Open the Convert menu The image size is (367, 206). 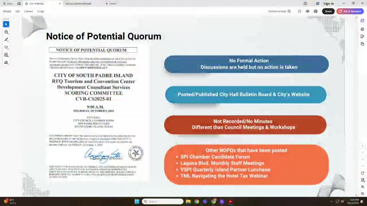pyautogui.click(x=28, y=11)
